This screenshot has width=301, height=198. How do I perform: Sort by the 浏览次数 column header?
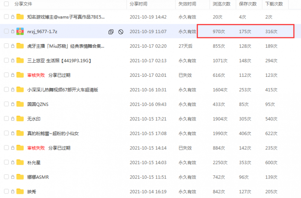point(222,4)
